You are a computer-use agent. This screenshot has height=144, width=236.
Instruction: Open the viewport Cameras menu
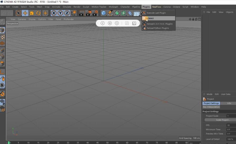point(22,19)
